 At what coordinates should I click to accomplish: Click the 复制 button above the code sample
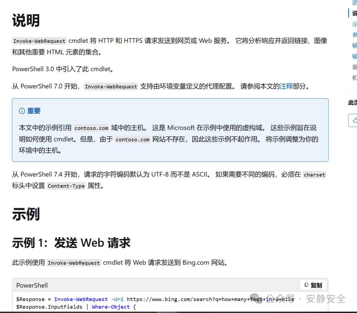click(313, 285)
